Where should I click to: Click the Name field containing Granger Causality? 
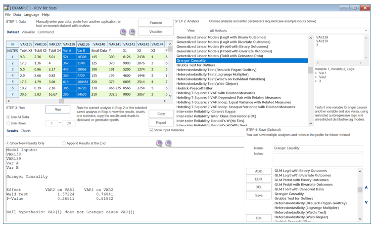318,149
